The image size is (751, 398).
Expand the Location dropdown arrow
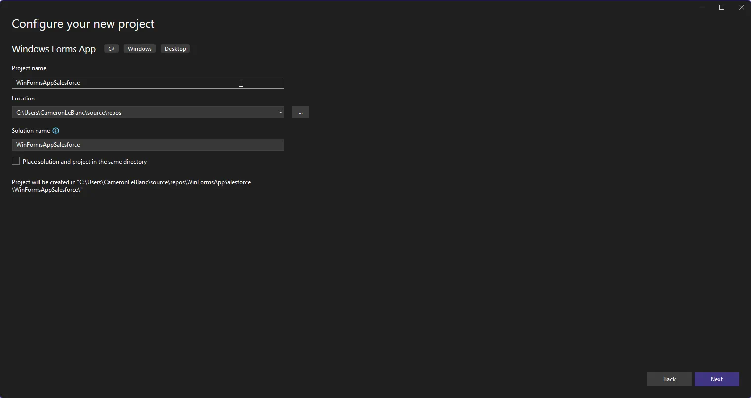point(280,113)
